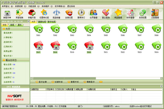Click the 打折比例 column header
The height and width of the screenshot is (109, 164).
pos(60,89)
